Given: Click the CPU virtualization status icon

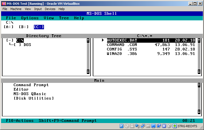Looking at the screenshot, I should (x=164, y=126).
